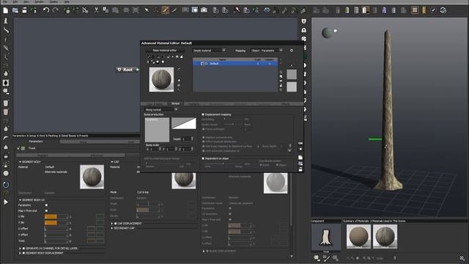This screenshot has width=469, height=264.
Task: Click the slope influence slider in Material Editor
Action: 224,164
